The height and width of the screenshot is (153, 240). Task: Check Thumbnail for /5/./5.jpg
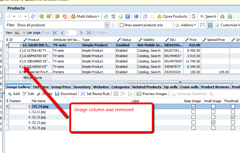(x=233, y=128)
